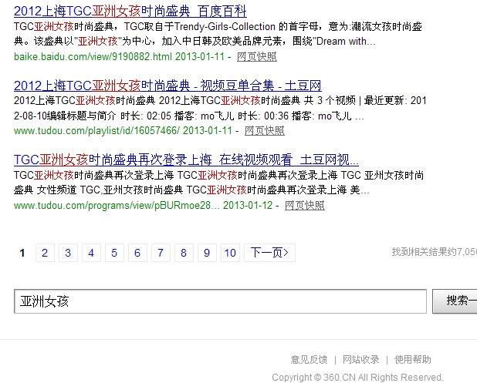
Task: Open the TGC亚洲女孩时尚盛典再次登录上海 result title
Action: click(186, 160)
